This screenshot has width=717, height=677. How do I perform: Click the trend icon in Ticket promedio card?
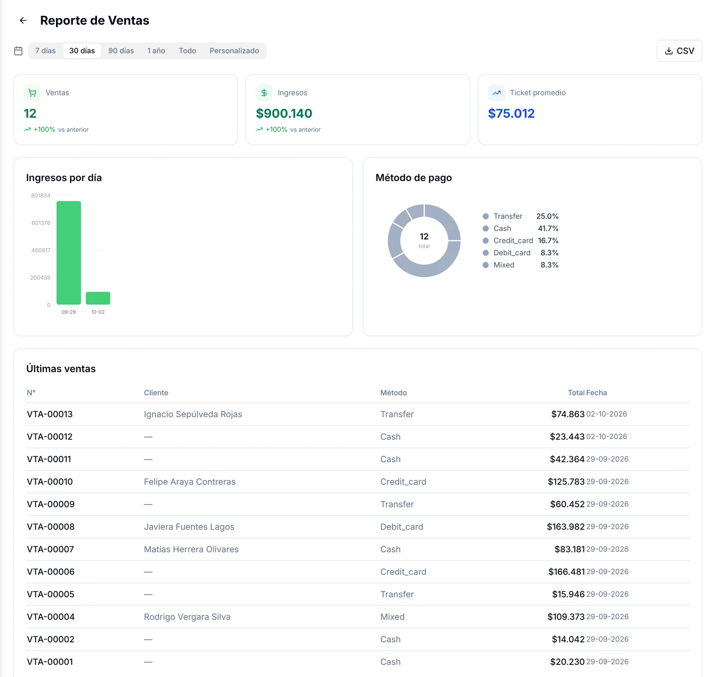click(x=497, y=93)
